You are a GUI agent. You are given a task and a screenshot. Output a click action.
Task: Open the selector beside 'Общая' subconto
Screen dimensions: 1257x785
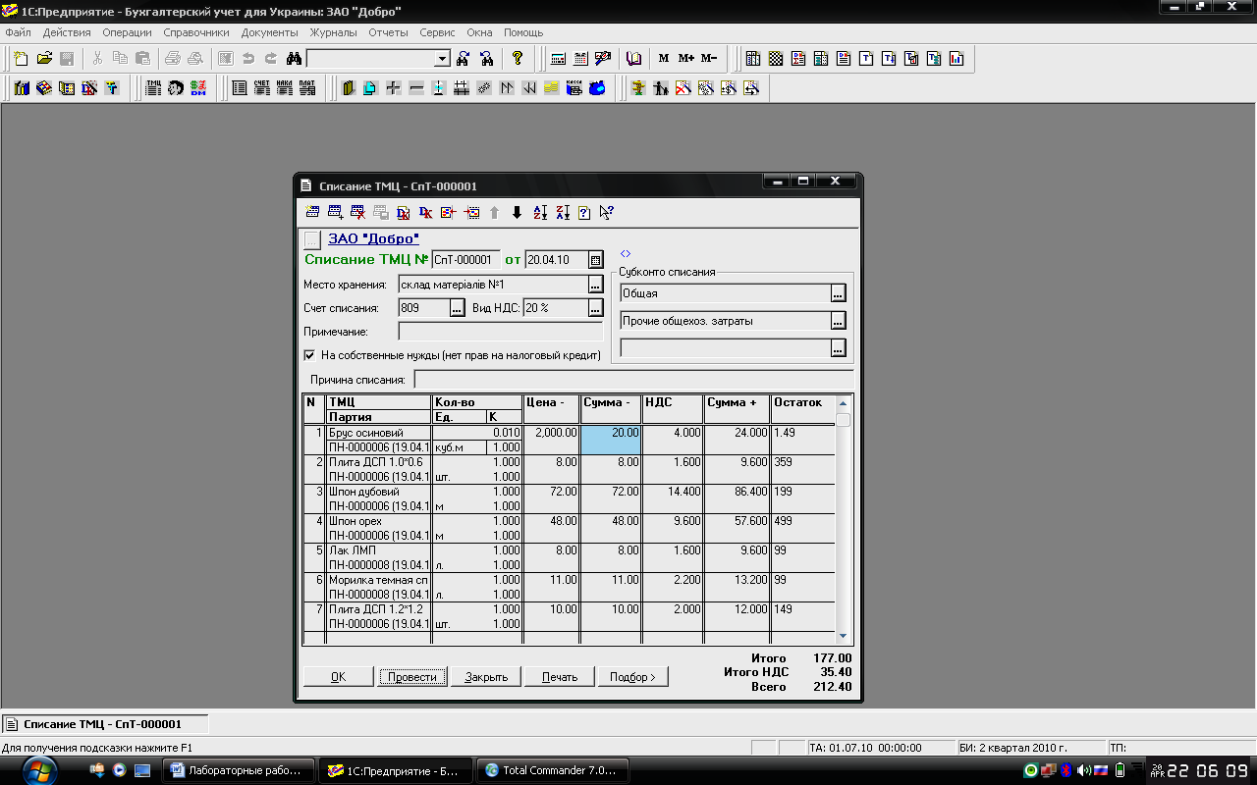point(838,293)
